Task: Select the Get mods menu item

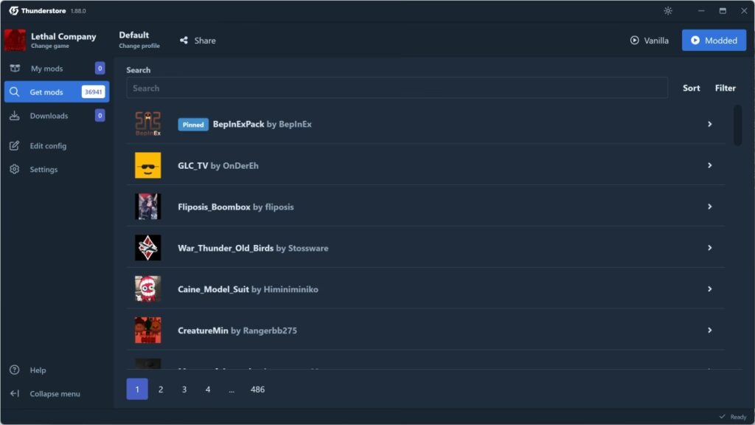Action: tap(57, 91)
